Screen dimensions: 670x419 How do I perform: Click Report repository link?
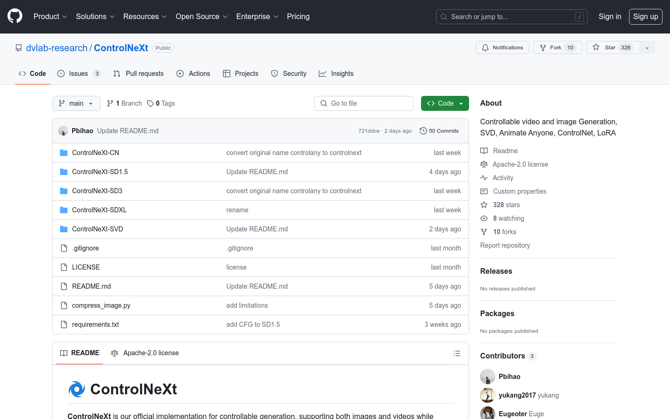click(x=505, y=245)
